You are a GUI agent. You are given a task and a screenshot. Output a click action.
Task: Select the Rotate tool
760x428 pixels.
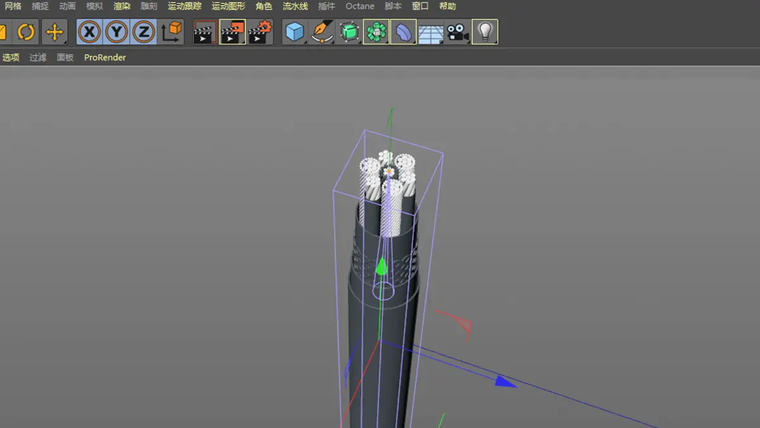pyautogui.click(x=26, y=32)
